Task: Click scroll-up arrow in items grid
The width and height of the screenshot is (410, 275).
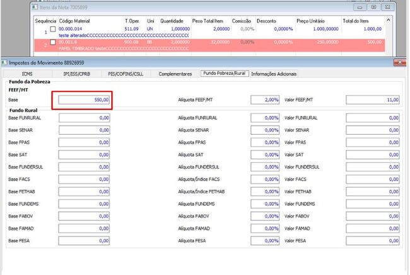Action: coord(389,20)
